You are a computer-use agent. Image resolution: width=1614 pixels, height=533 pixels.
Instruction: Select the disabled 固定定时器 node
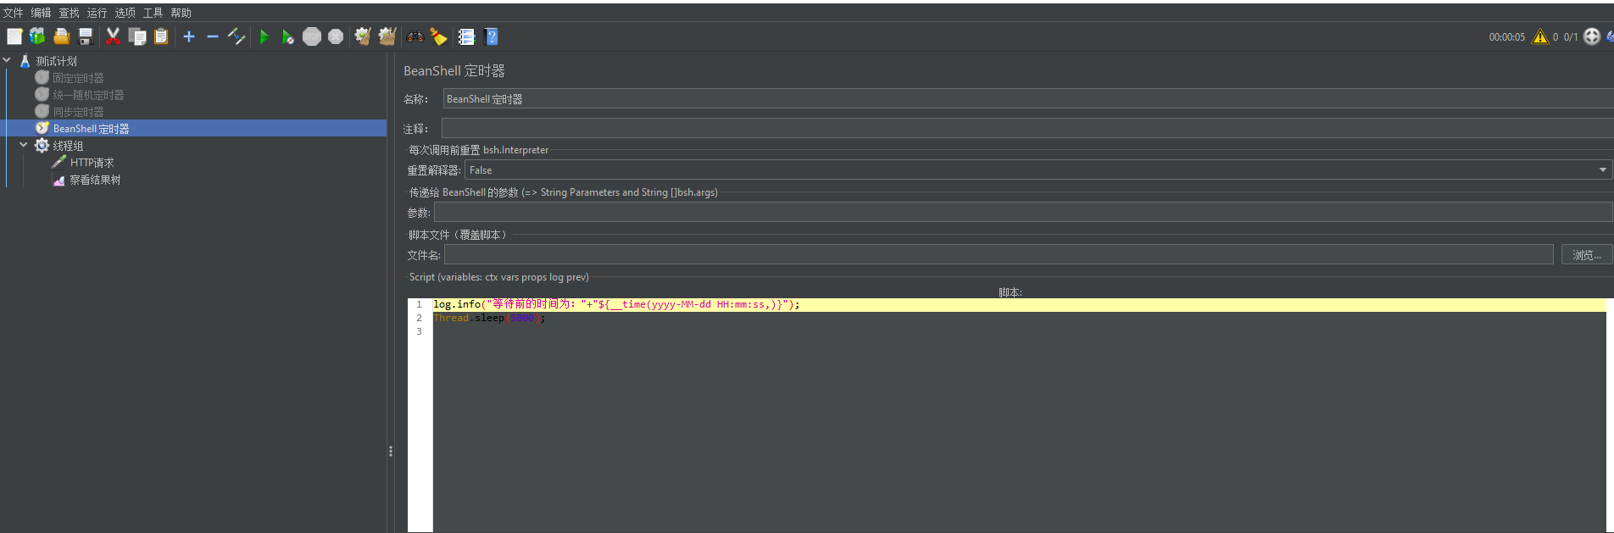click(x=78, y=78)
